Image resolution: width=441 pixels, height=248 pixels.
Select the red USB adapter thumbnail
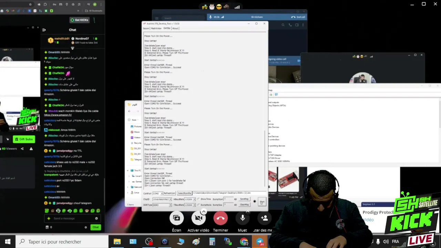[288, 179]
